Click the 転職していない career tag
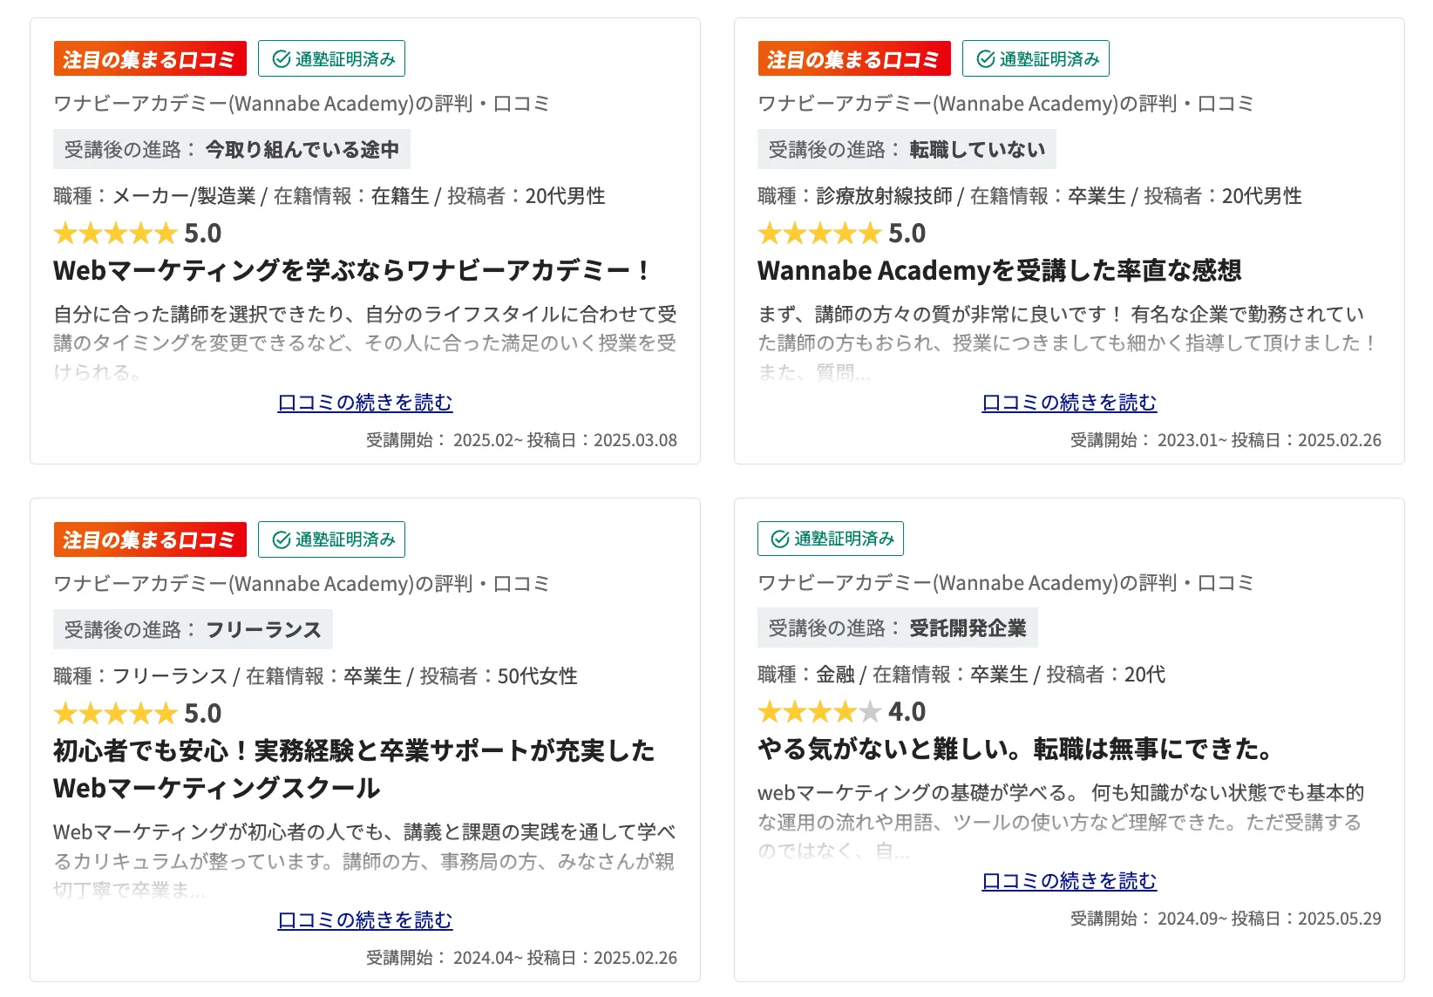Screen dimensions: 1433x997 907,149
